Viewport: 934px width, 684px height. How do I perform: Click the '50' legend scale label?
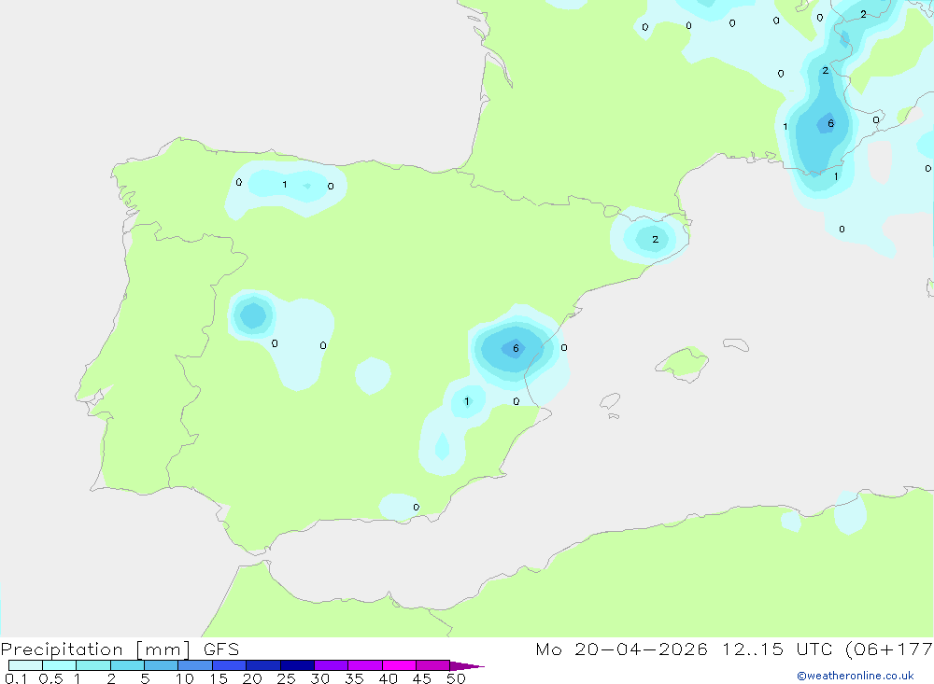click(x=456, y=678)
